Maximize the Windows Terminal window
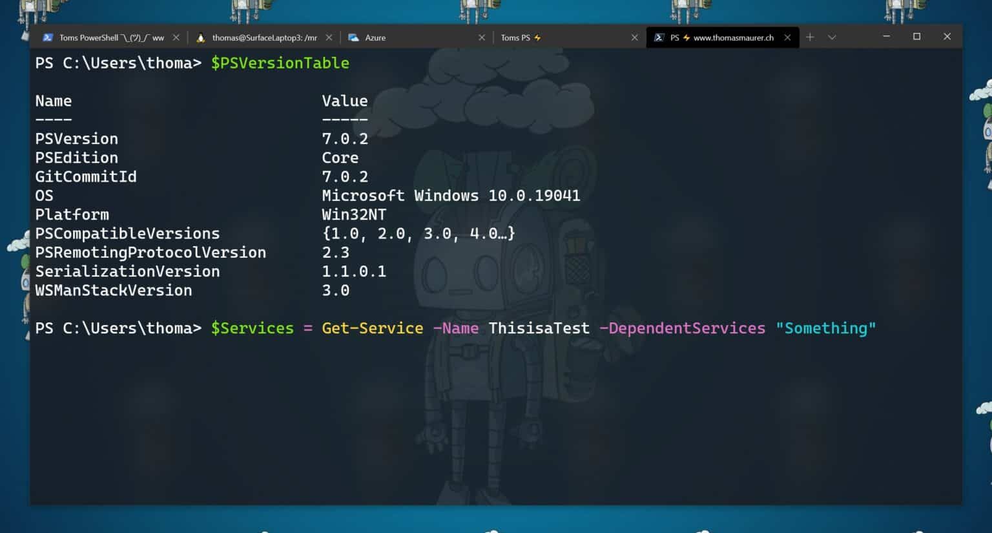The height and width of the screenshot is (533, 992). tap(916, 36)
